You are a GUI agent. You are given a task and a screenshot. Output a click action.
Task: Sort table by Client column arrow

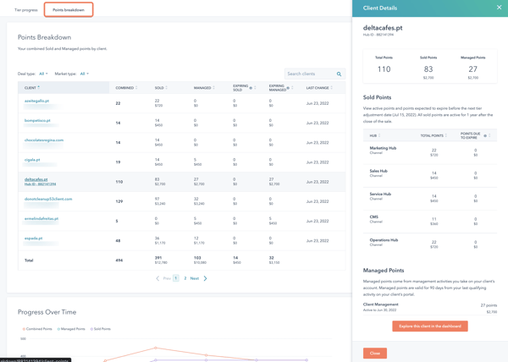coord(39,87)
